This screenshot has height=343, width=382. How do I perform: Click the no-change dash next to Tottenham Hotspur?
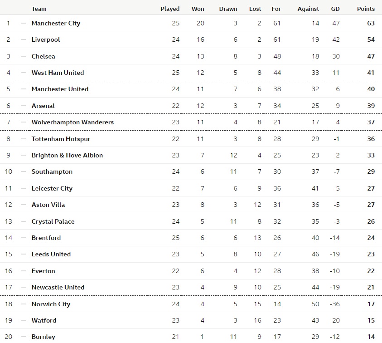tap(24, 139)
